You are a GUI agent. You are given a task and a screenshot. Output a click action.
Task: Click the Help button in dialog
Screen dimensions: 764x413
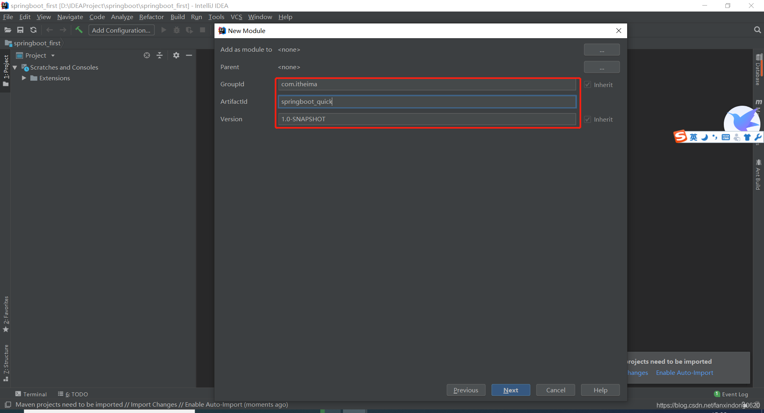pyautogui.click(x=600, y=390)
